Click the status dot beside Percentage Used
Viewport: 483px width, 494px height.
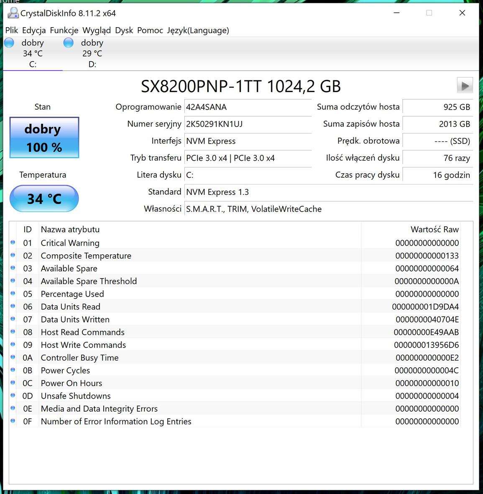13,294
